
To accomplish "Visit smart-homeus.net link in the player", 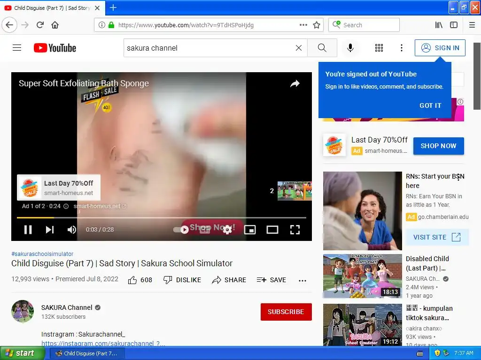I will pyautogui.click(x=100, y=206).
